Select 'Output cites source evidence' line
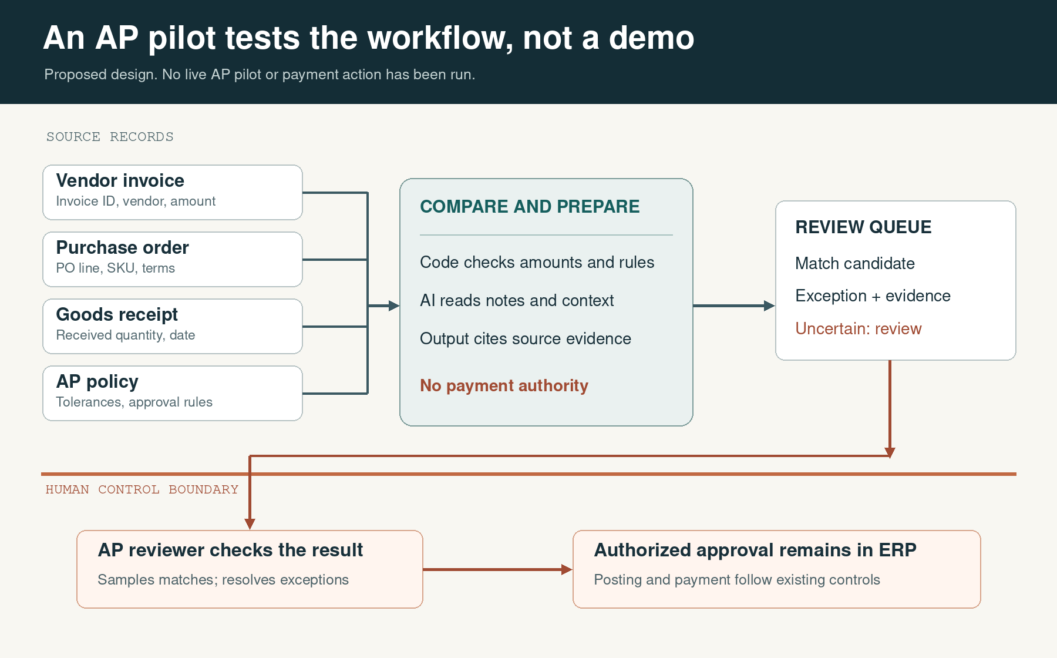Screen dimensions: 1057x658 click(526, 338)
